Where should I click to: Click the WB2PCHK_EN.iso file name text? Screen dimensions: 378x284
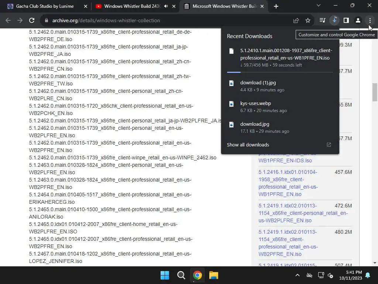(x=51, y=113)
